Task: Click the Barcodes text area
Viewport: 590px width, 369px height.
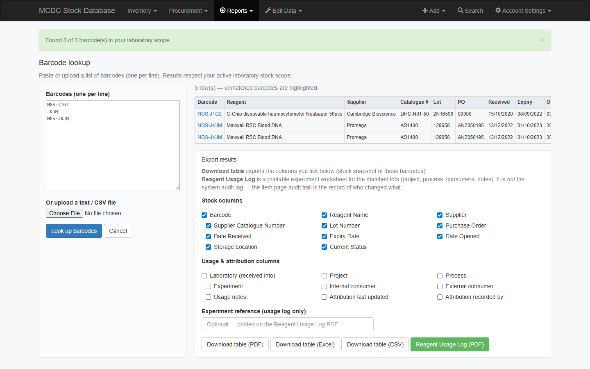Action: pyautogui.click(x=113, y=145)
